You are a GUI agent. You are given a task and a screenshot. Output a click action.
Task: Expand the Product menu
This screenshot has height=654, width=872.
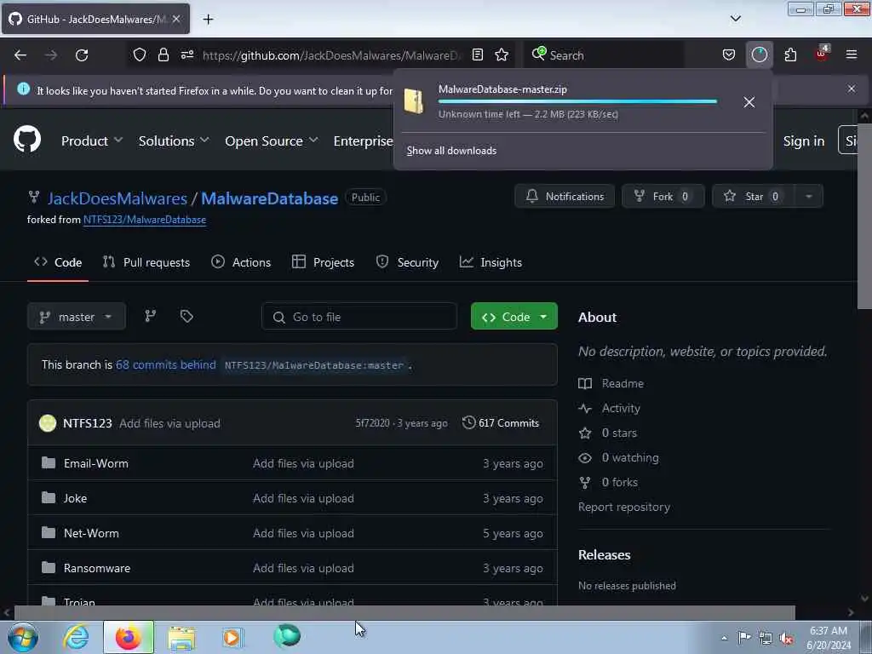coord(92,141)
